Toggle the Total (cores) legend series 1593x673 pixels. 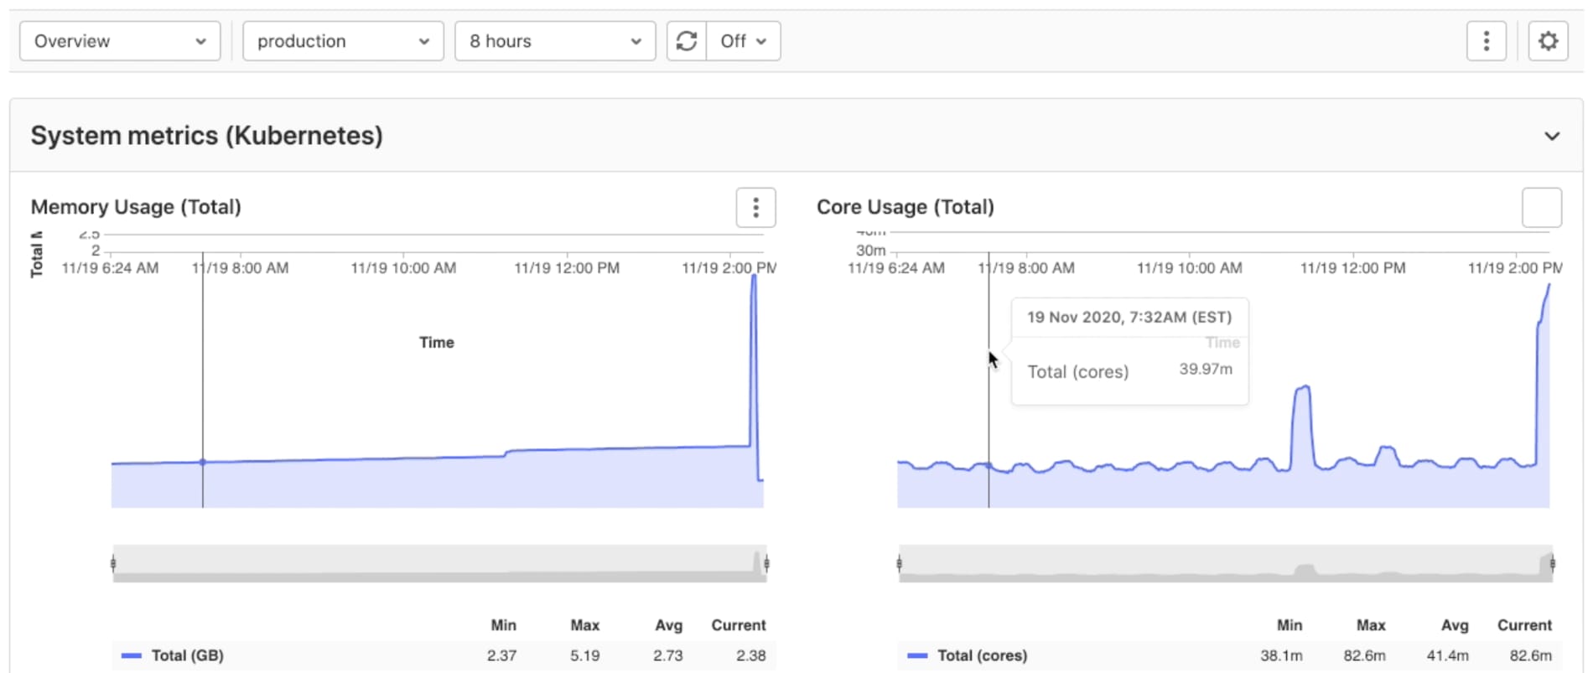click(x=968, y=655)
